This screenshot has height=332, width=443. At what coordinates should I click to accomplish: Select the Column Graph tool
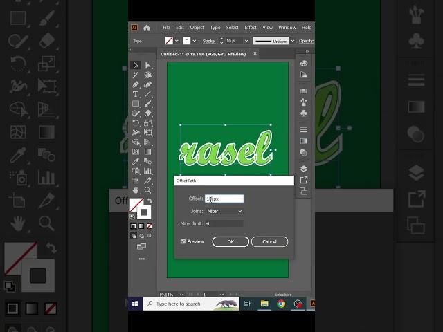click(147, 171)
